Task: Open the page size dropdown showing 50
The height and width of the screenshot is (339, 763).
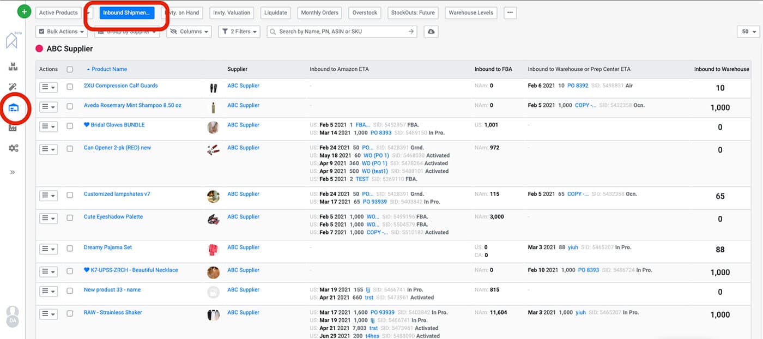Action: pos(748,32)
